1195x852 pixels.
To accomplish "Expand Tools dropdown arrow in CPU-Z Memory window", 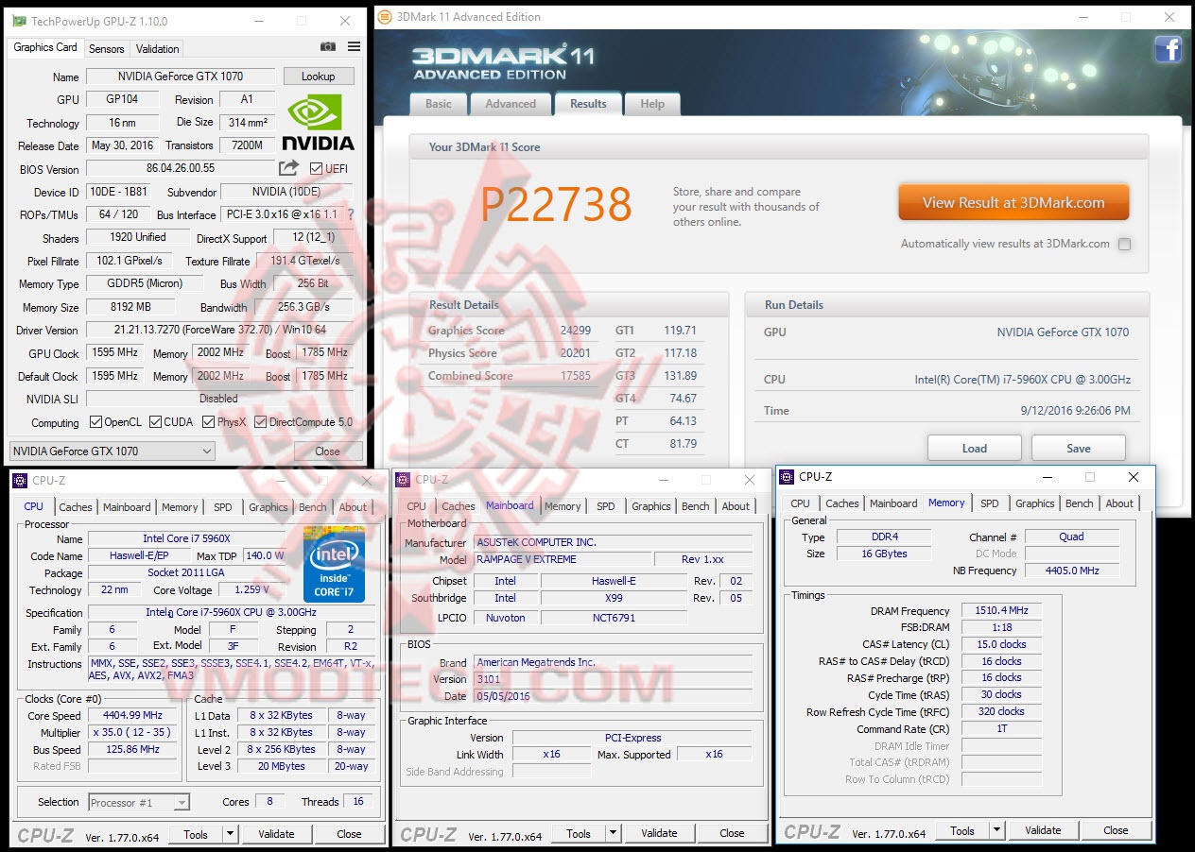I will click(x=996, y=830).
